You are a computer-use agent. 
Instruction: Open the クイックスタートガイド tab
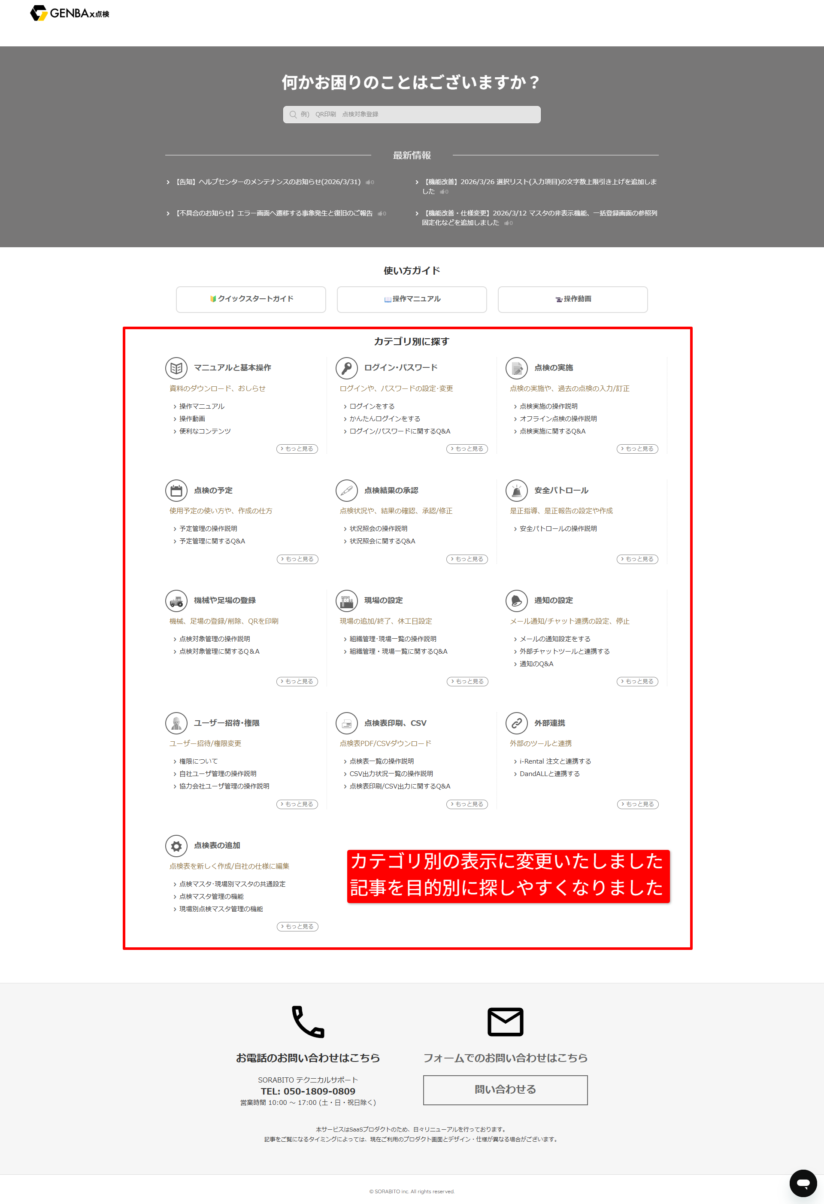251,299
